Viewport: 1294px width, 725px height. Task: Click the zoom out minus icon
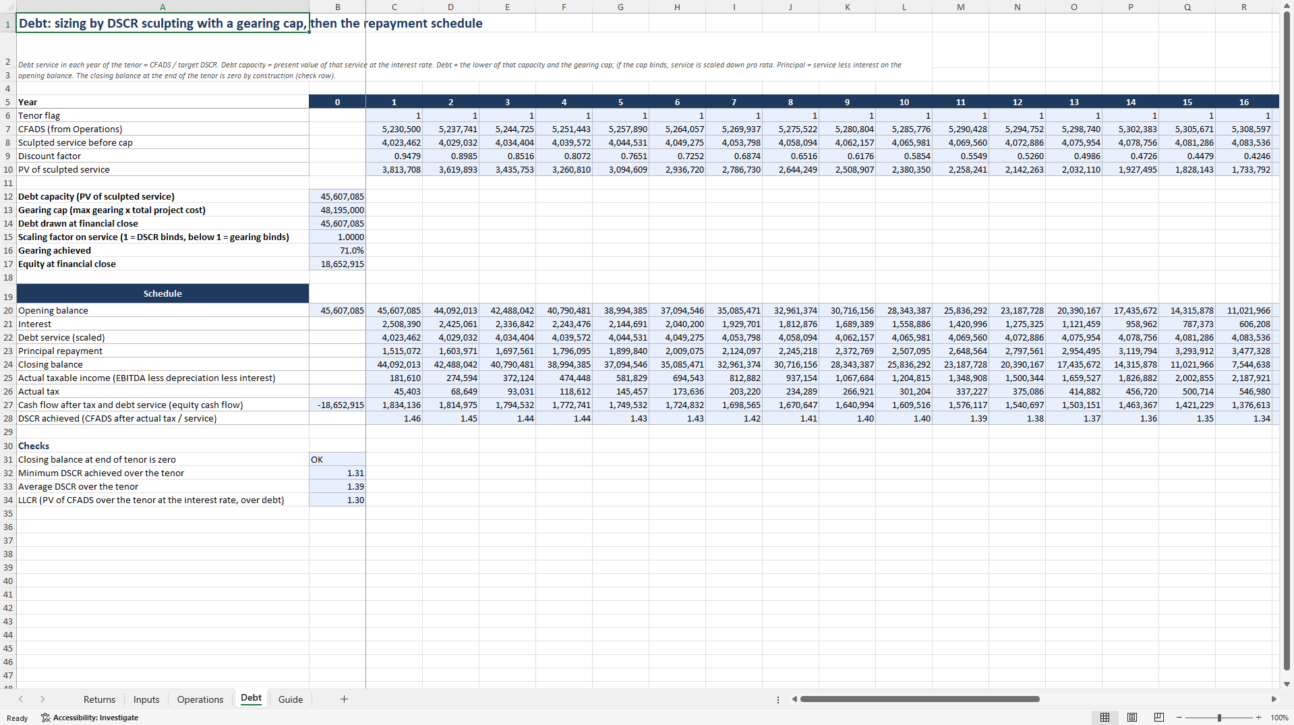pyautogui.click(x=1179, y=718)
